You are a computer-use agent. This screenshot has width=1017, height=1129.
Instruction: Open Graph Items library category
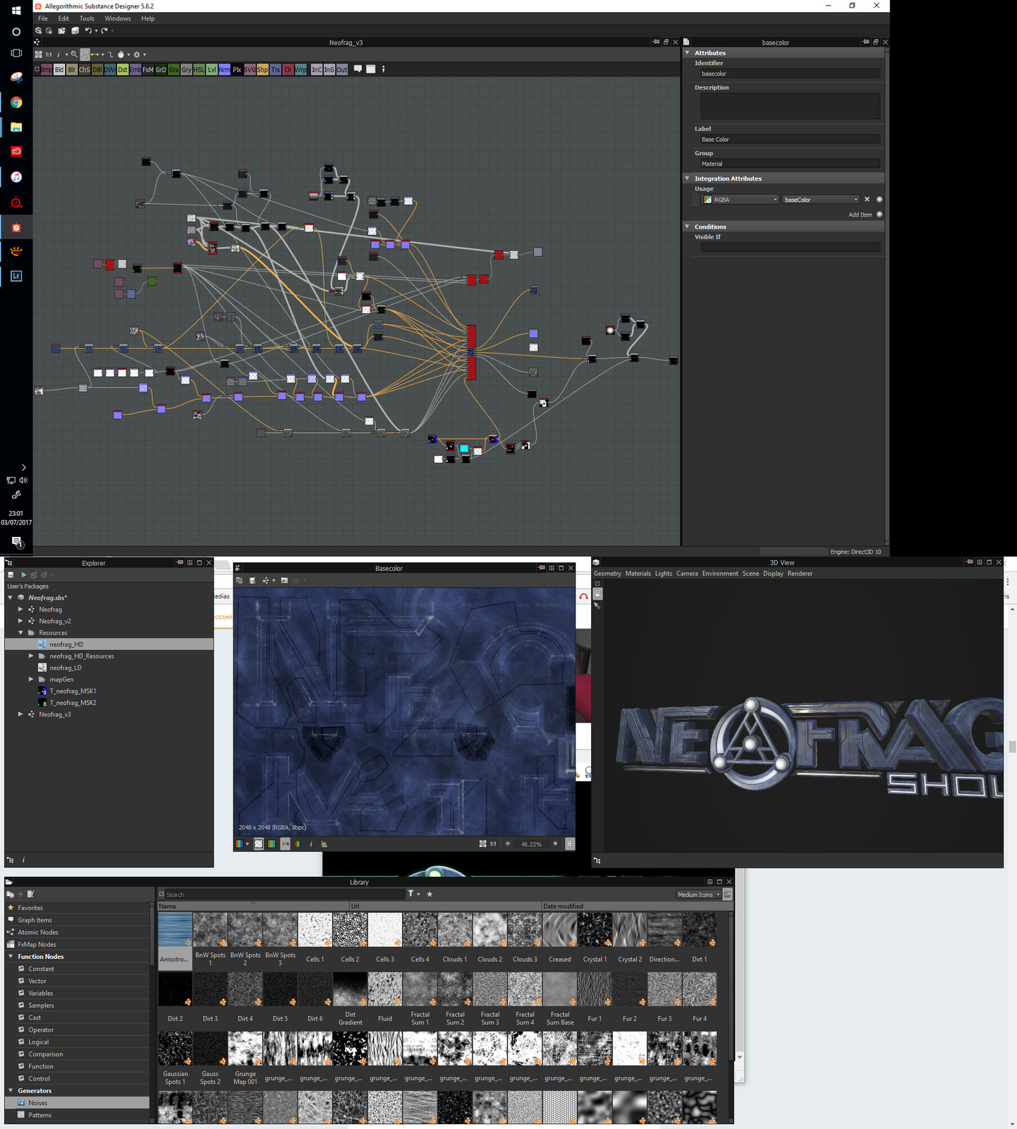[35, 920]
